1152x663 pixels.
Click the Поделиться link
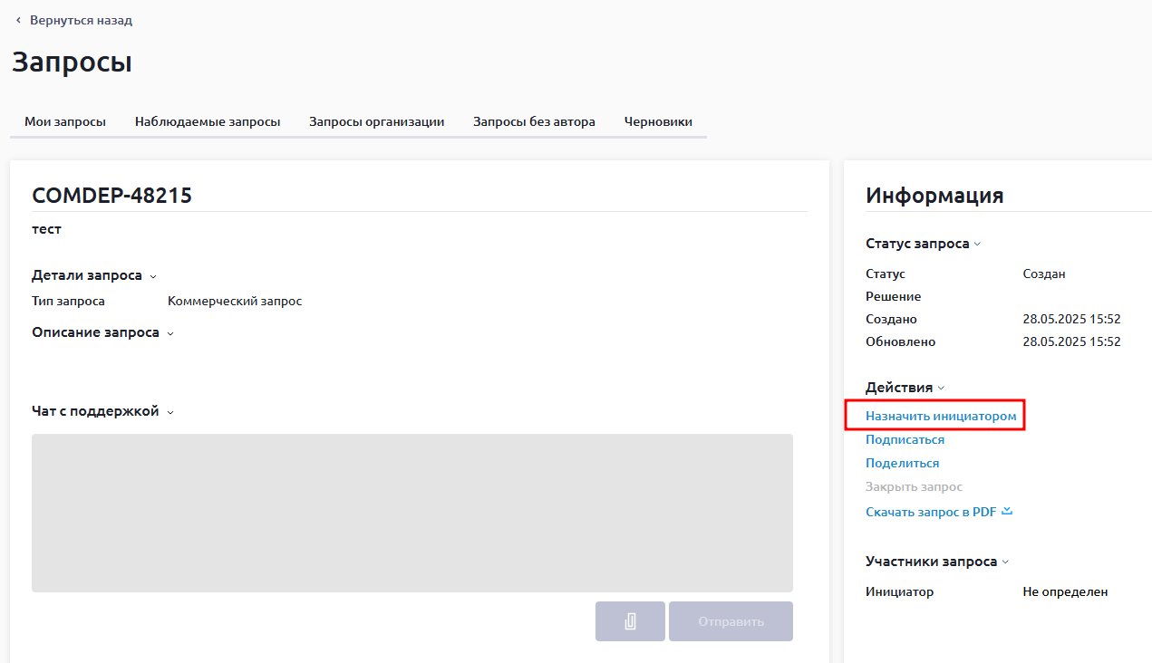click(x=902, y=463)
